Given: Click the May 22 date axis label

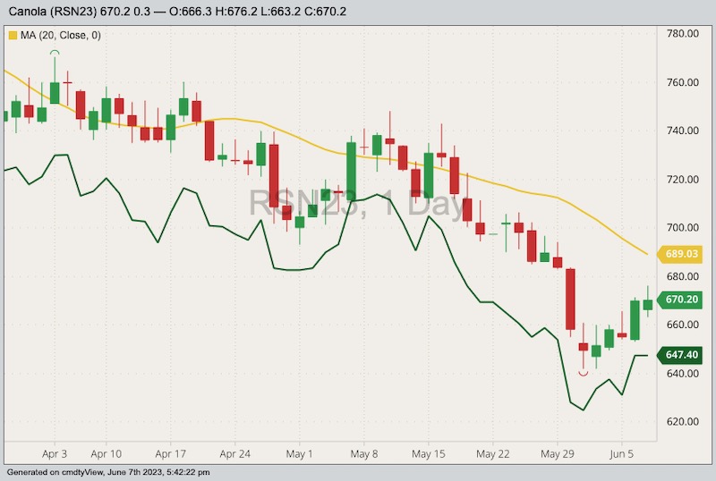Looking at the screenshot, I should (x=493, y=454).
